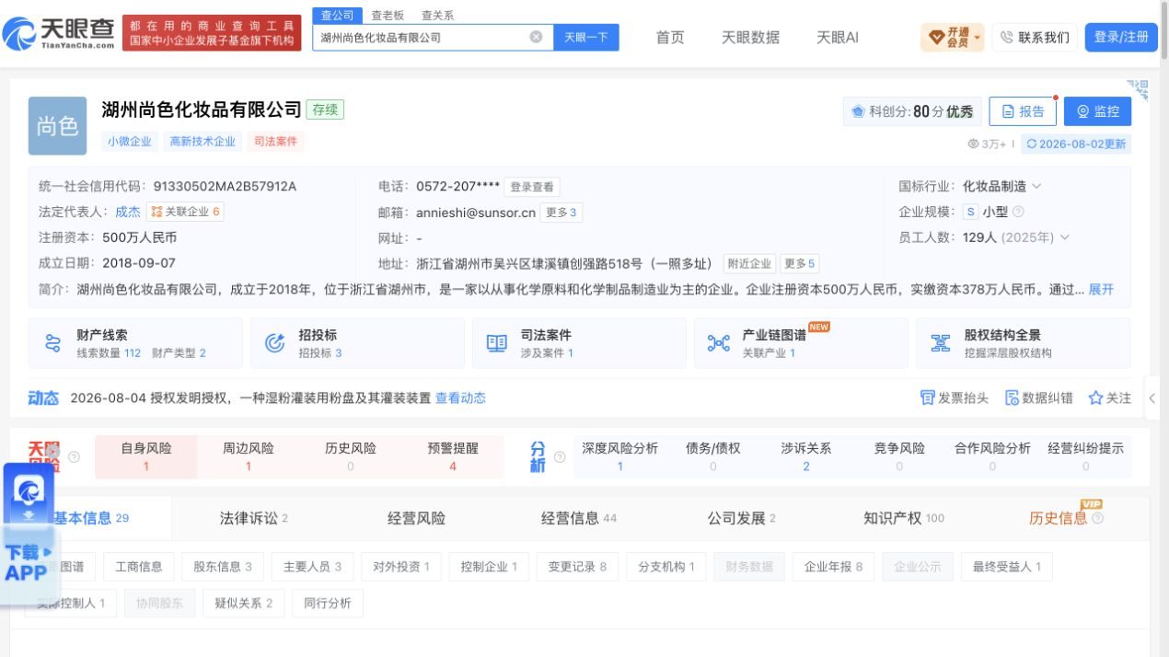The height and width of the screenshot is (657, 1169).
Task: Click 登录查看 next to phone number
Action: tap(532, 187)
